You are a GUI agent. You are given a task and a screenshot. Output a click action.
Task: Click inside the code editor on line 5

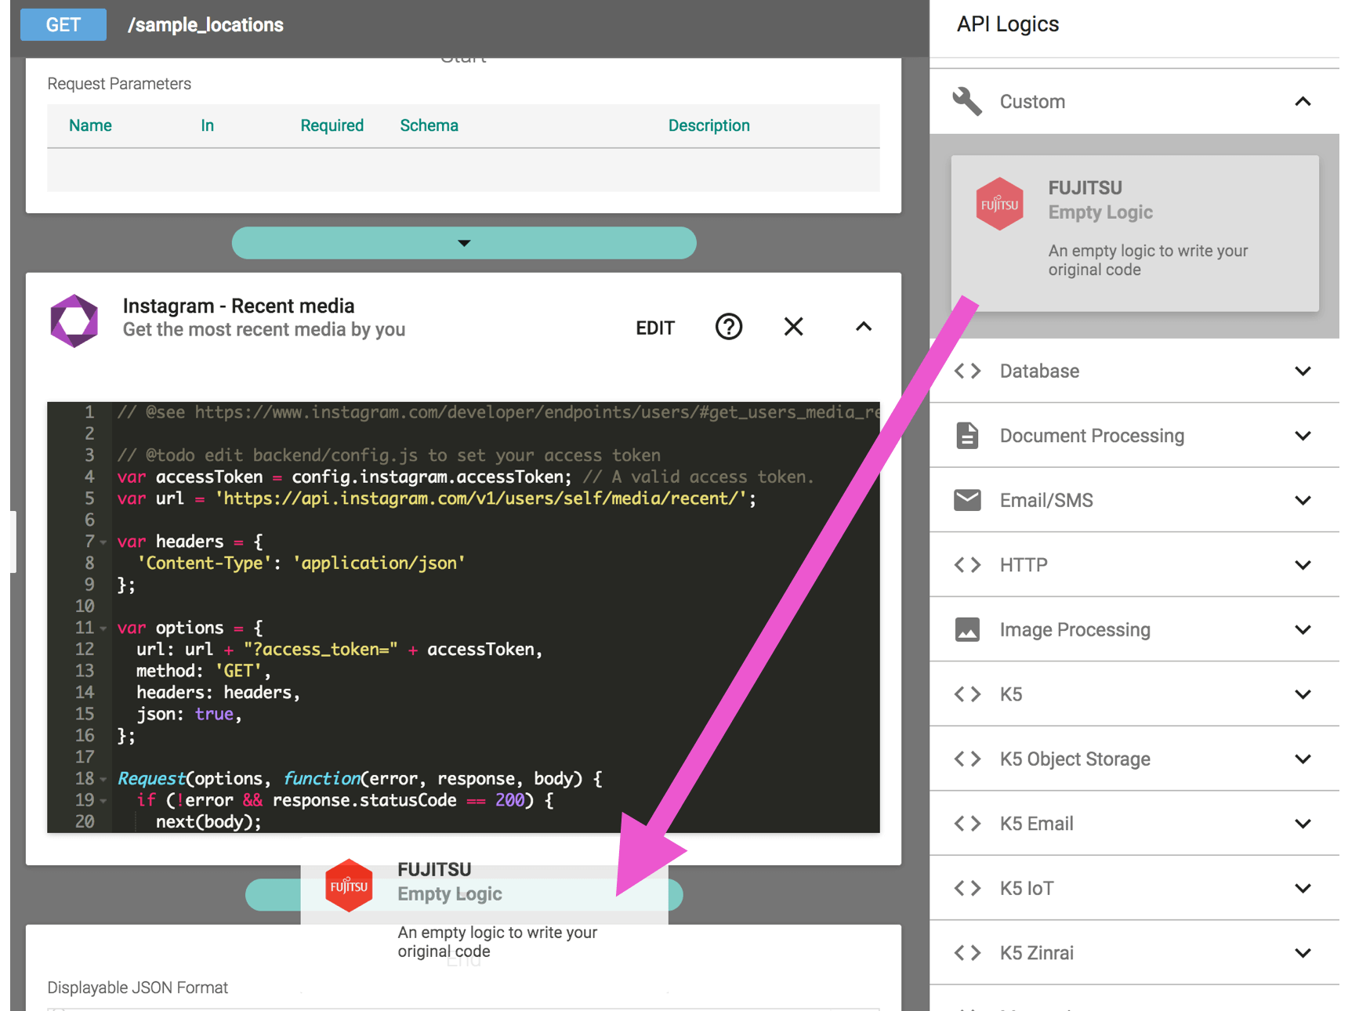[436, 498]
